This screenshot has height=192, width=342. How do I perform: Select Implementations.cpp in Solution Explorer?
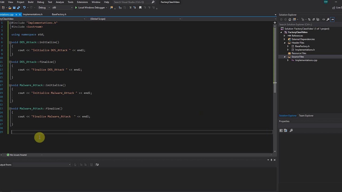coord(306,60)
